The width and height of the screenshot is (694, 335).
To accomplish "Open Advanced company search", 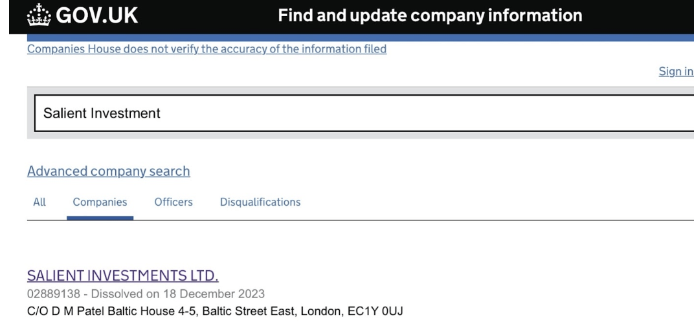I will pyautogui.click(x=109, y=171).
